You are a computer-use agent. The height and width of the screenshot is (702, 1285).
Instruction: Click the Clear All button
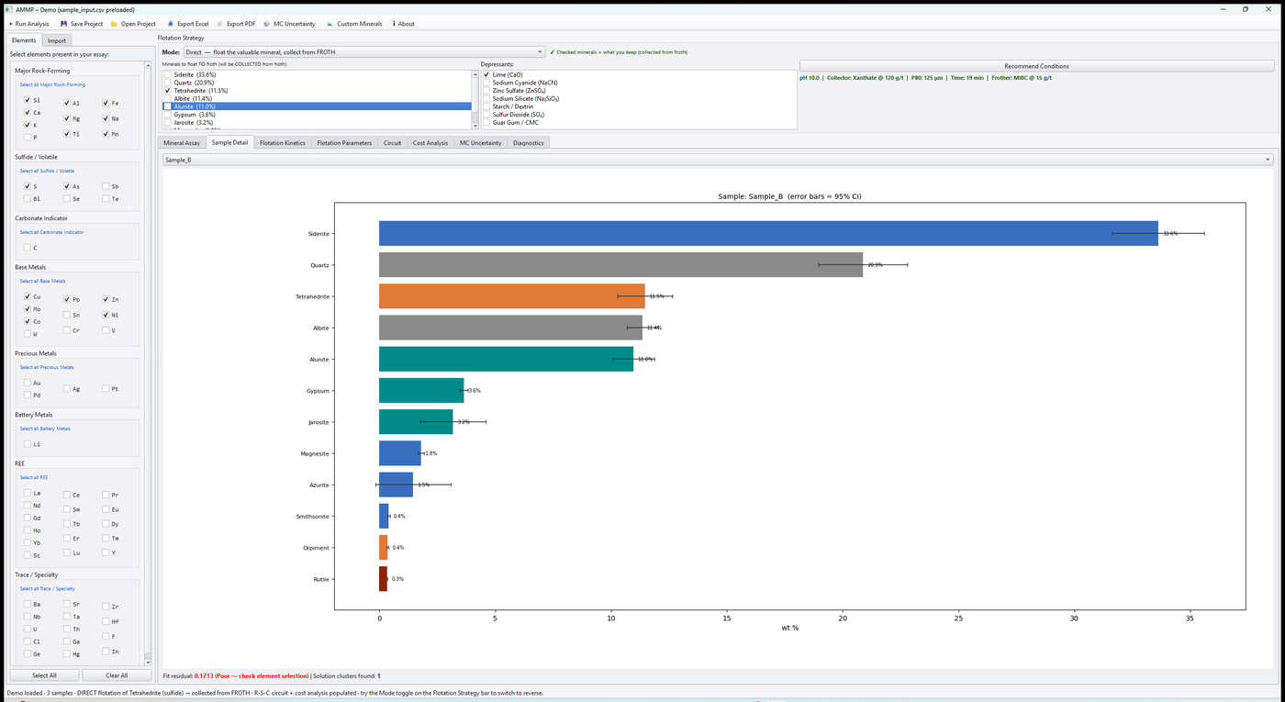click(x=117, y=675)
